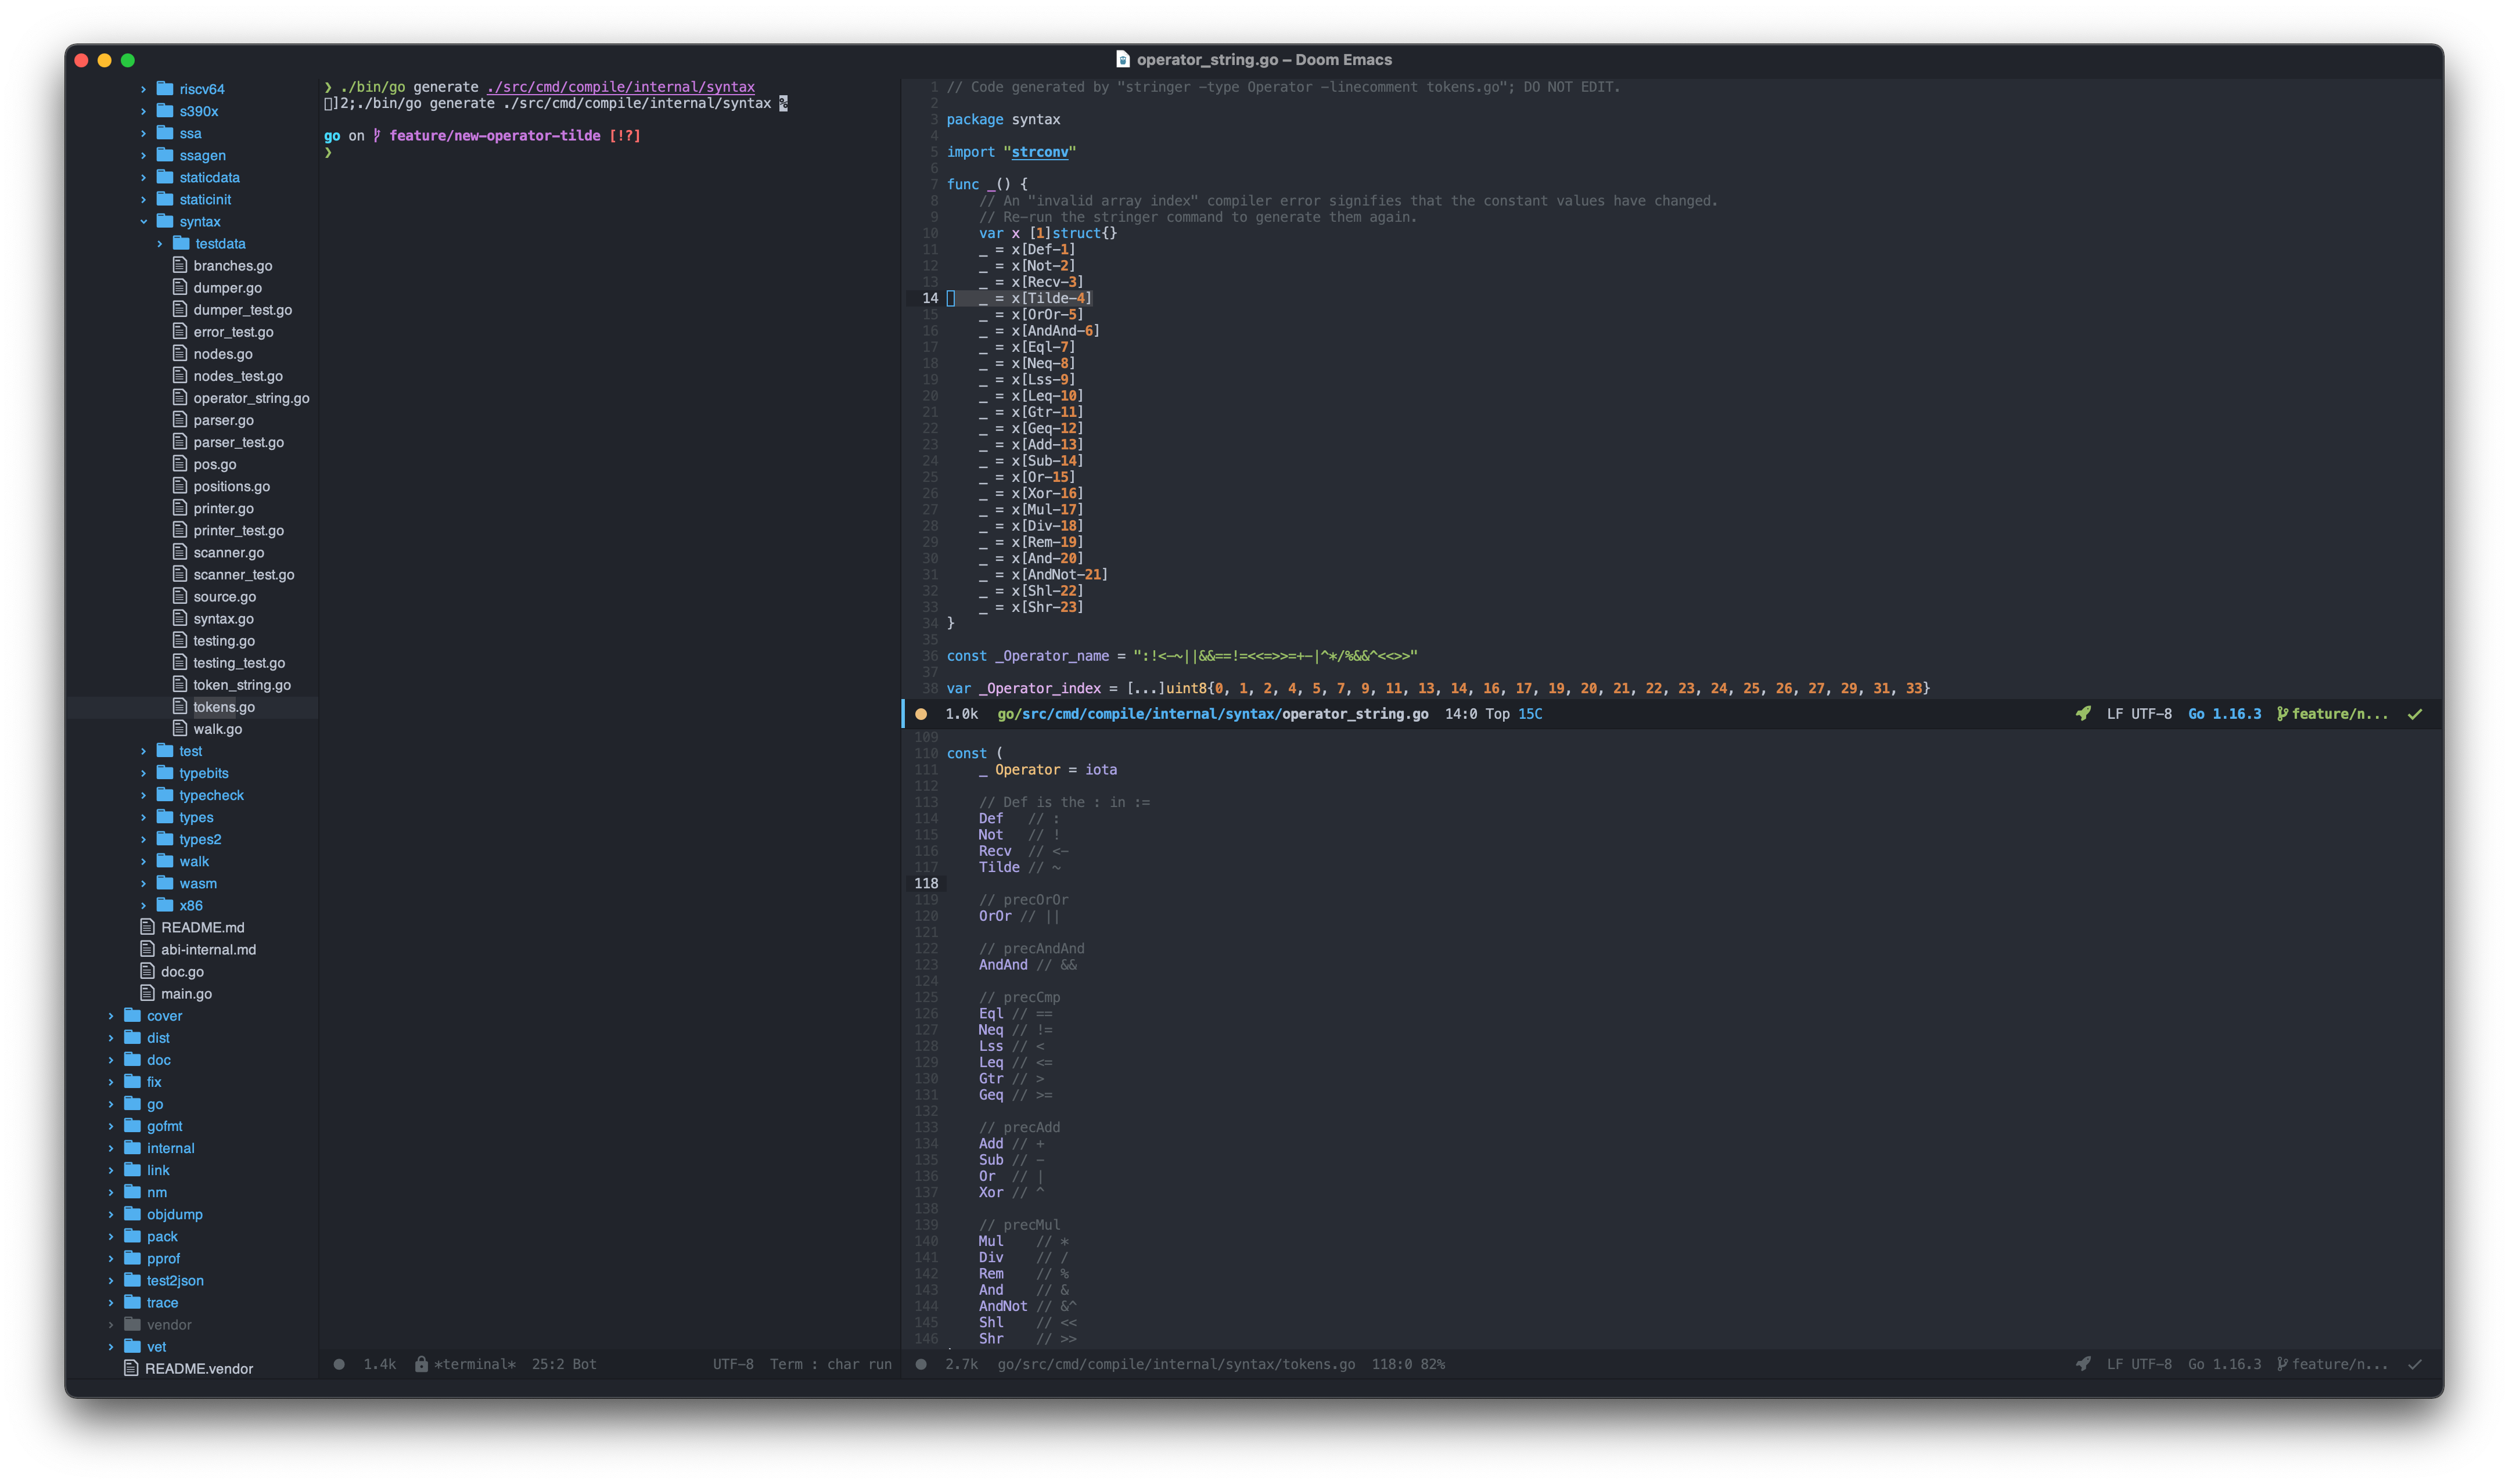Click the testdata folder icon
The height and width of the screenshot is (1484, 2509).
[181, 243]
